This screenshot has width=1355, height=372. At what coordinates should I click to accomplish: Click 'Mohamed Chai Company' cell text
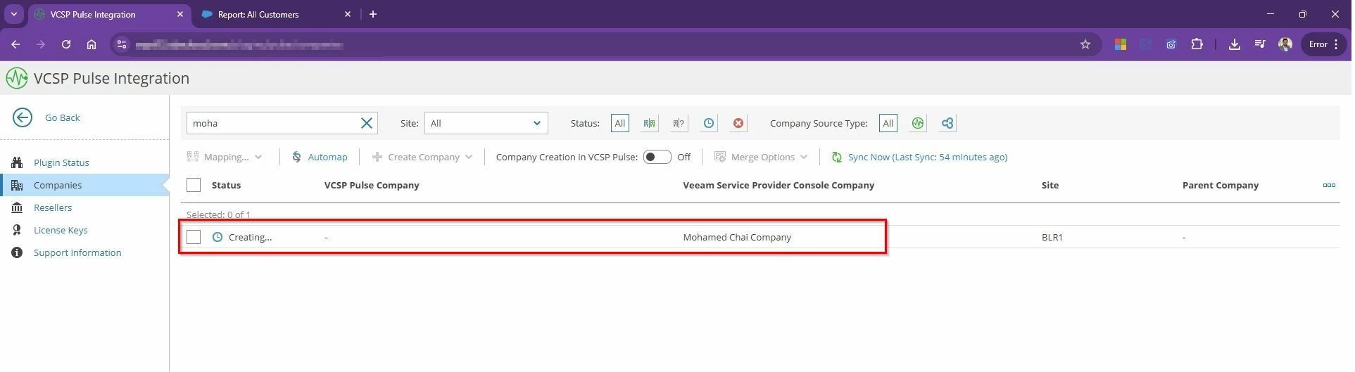(x=737, y=237)
